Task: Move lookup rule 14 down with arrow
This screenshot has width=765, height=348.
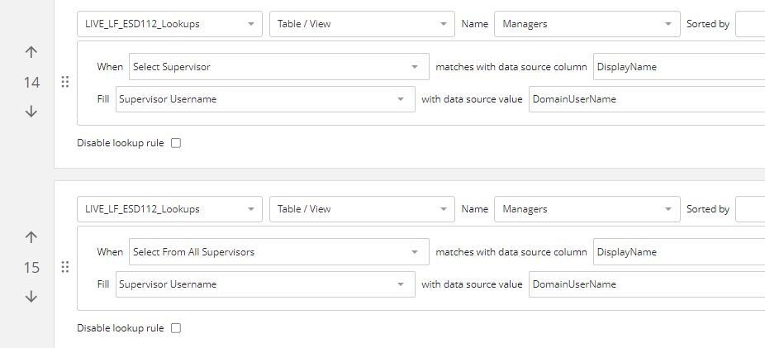Action: 31,112
